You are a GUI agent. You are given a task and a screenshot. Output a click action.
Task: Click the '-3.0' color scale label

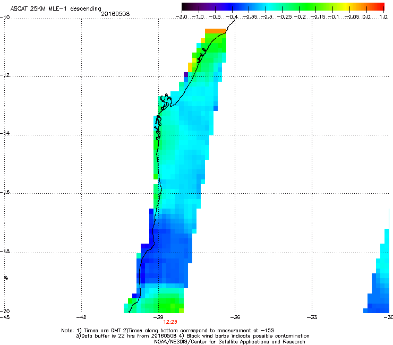181,17
